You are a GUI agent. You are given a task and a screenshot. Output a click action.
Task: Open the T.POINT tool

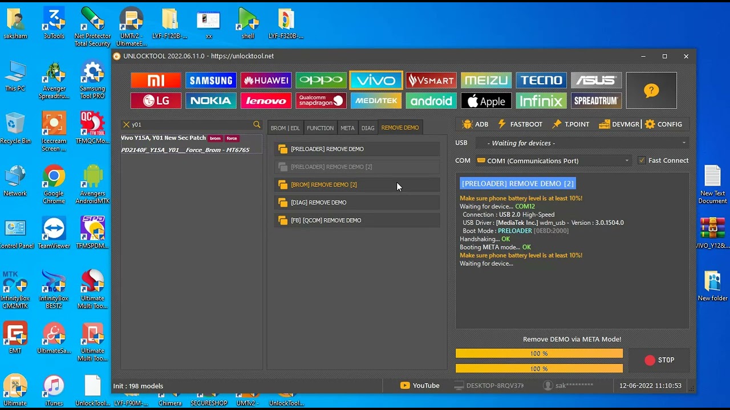570,124
